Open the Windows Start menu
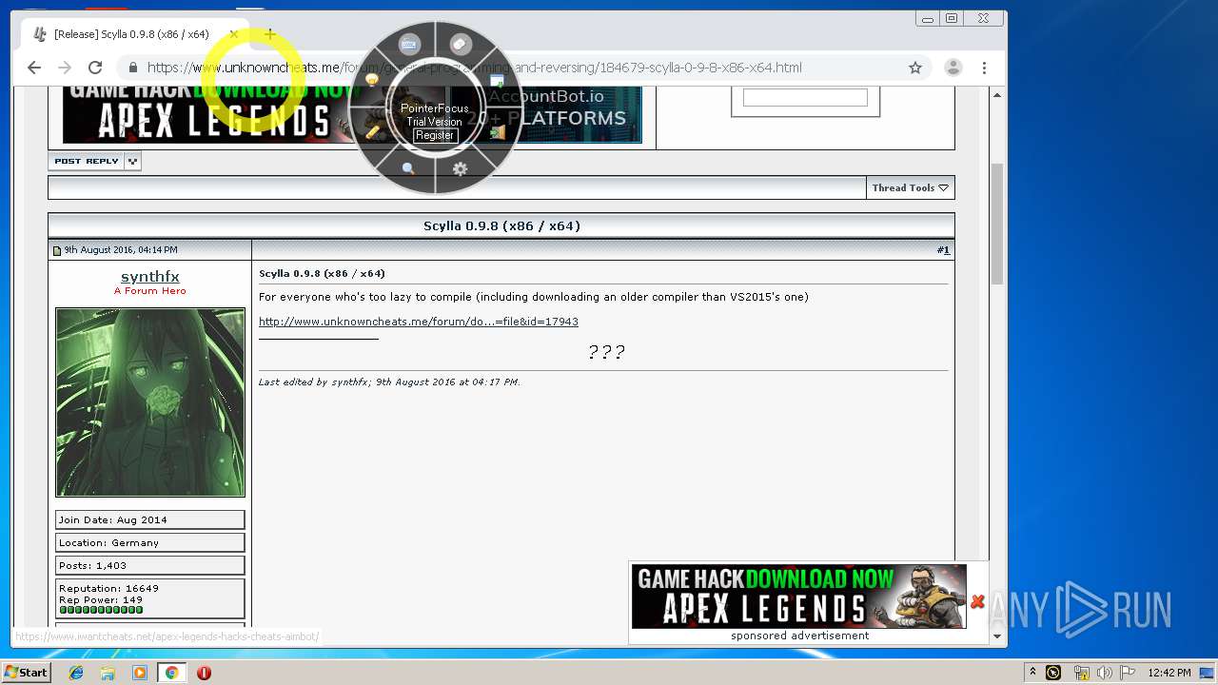The image size is (1218, 685). pos(26,673)
